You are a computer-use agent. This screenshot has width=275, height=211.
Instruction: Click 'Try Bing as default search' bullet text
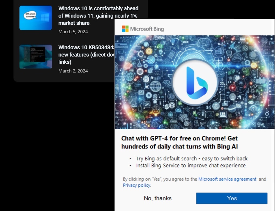pyautogui.click(x=192, y=159)
